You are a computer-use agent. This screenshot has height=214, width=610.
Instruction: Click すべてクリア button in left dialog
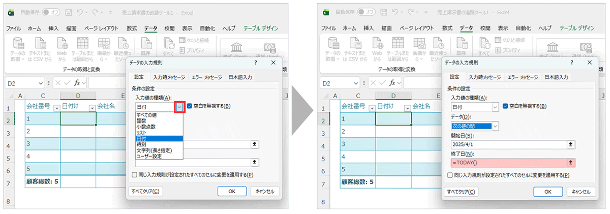click(146, 192)
